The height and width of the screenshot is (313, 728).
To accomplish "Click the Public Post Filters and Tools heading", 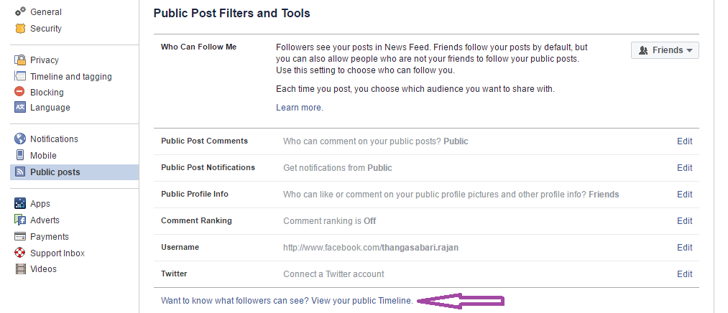I will tap(231, 13).
